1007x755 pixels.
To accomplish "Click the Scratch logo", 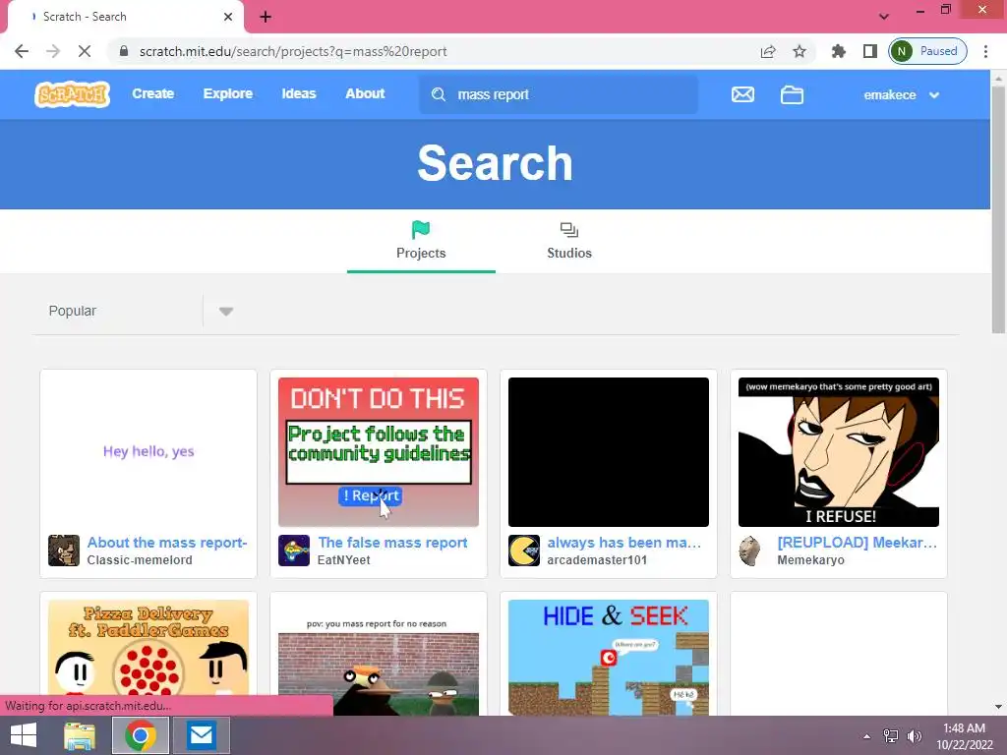I will (x=72, y=94).
